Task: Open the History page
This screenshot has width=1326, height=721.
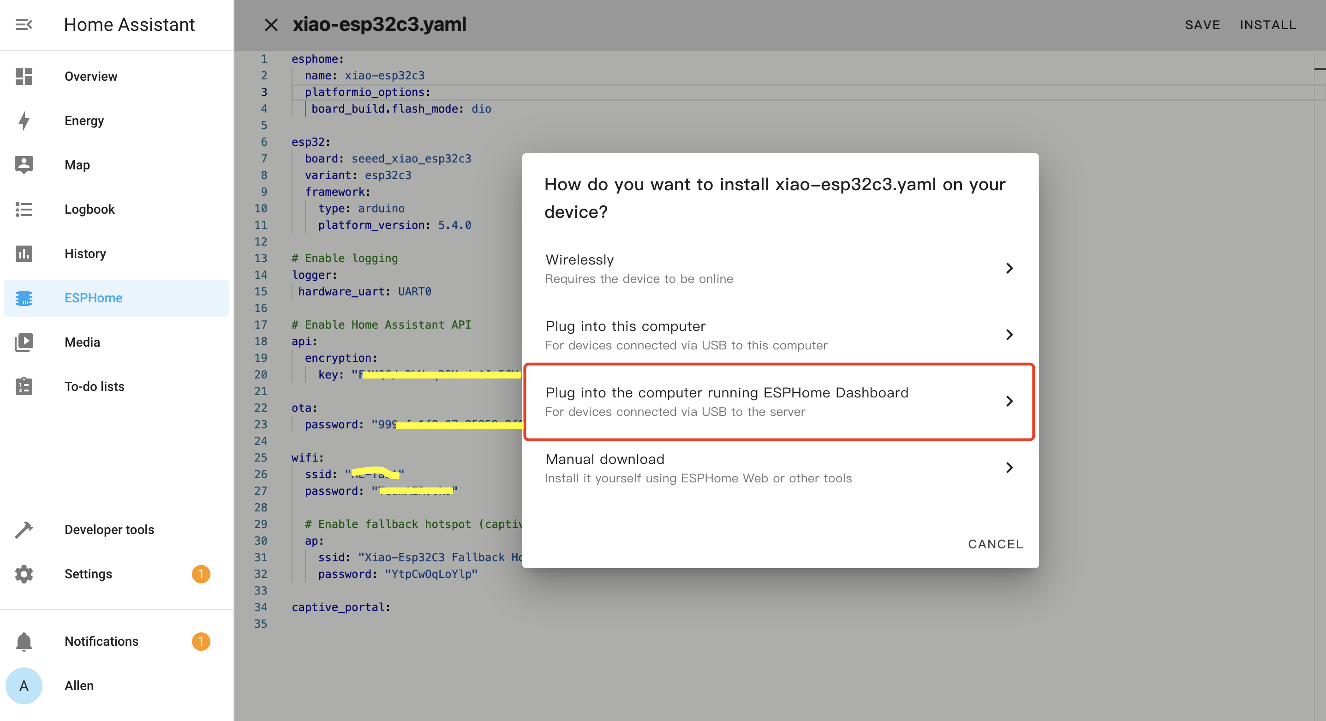Action: pos(116,253)
